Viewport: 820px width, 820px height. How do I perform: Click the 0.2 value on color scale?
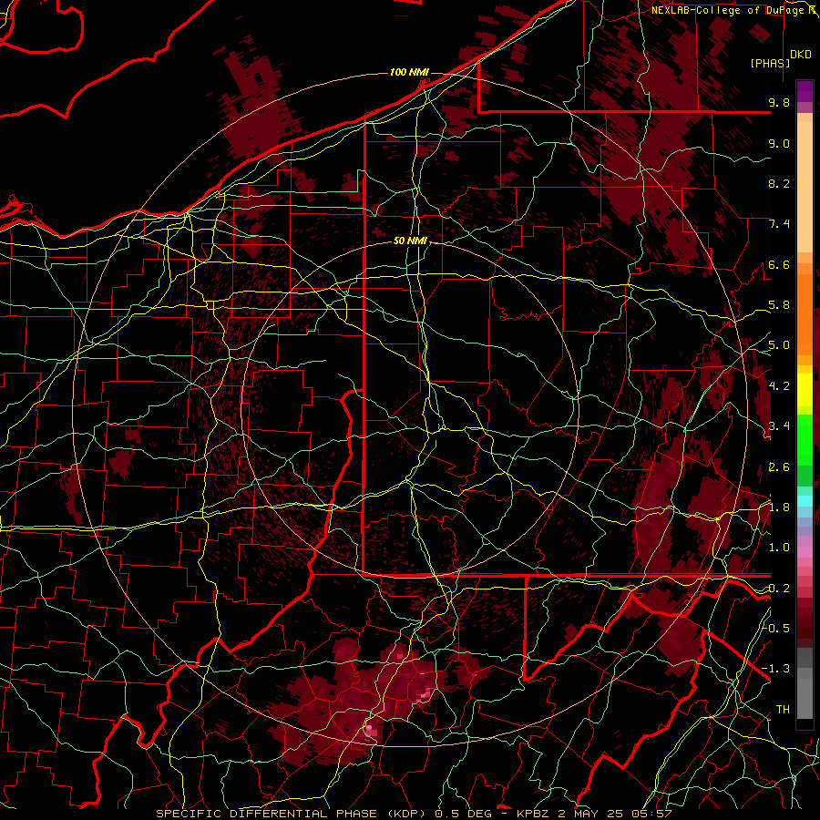[x=779, y=589]
